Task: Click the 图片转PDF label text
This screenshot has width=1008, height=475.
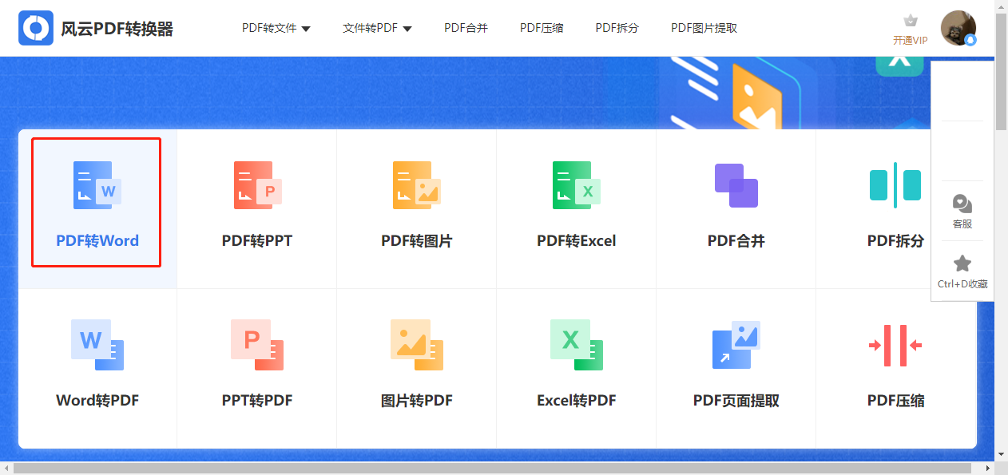Action: tap(417, 400)
